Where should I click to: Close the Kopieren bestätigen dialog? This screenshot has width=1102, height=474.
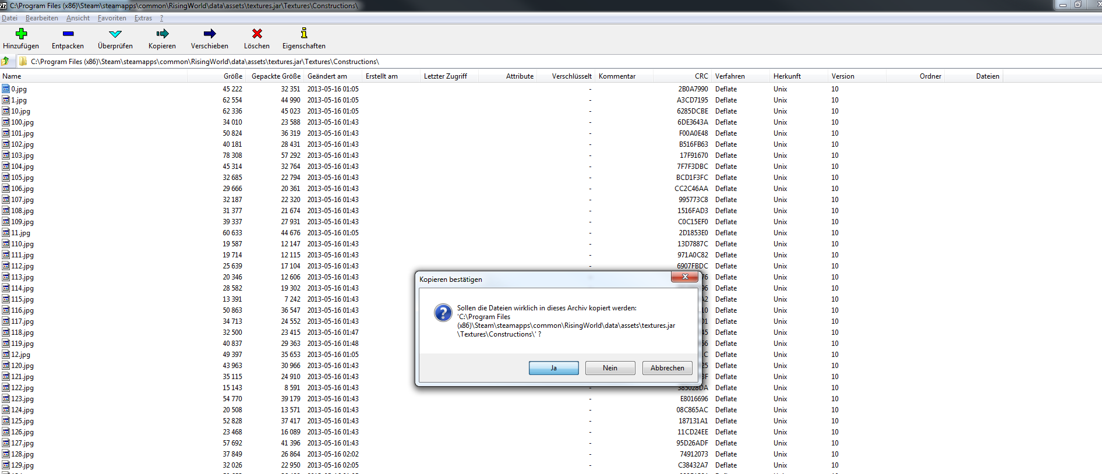[x=684, y=277]
